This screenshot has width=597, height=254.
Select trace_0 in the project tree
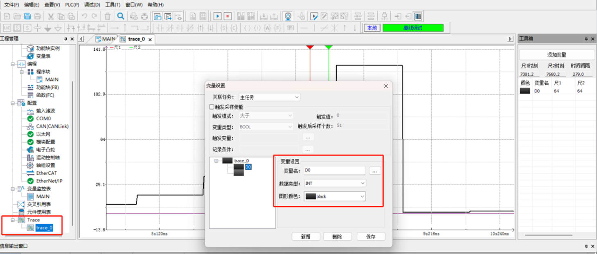pyautogui.click(x=44, y=228)
